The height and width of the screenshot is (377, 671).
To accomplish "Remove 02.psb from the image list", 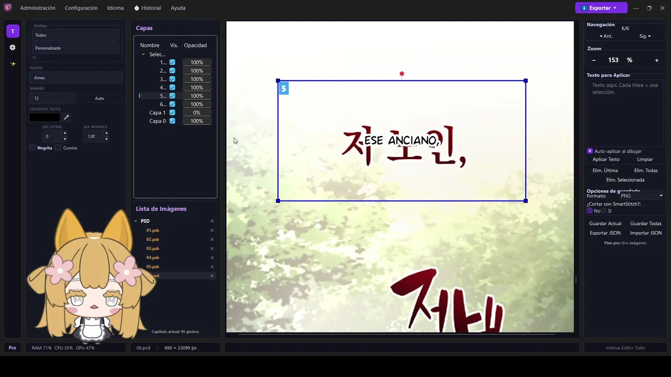I will [212, 239].
